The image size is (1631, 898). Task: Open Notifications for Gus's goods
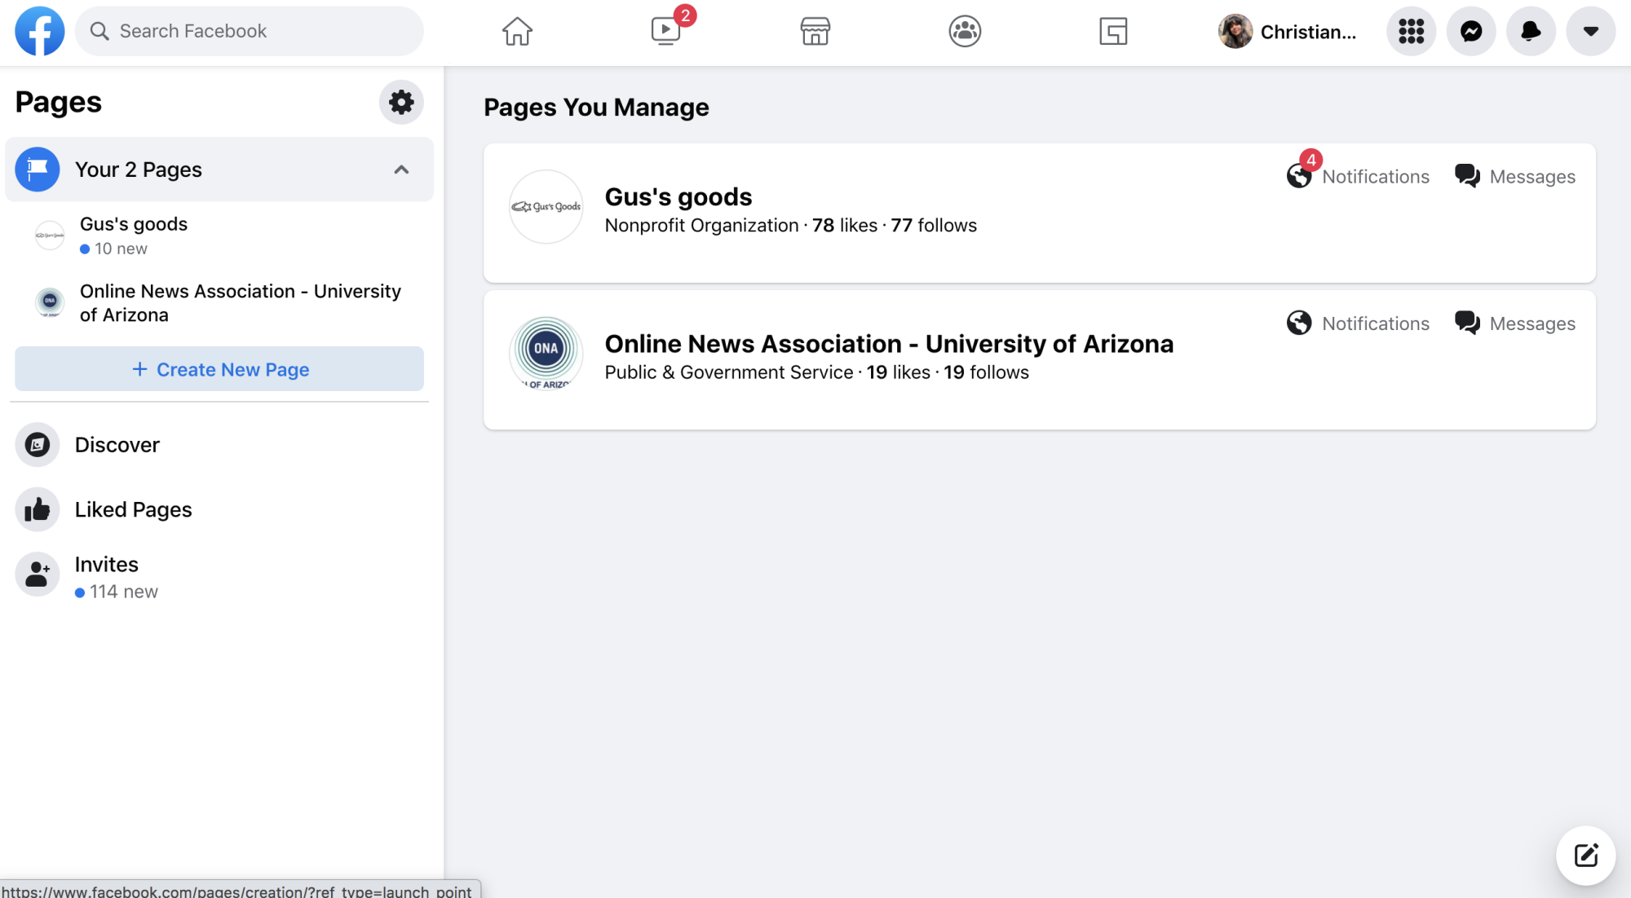1358,176
